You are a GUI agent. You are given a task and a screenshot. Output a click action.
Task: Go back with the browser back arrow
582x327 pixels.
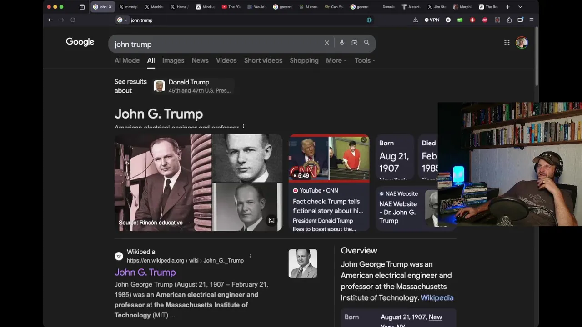(x=50, y=20)
